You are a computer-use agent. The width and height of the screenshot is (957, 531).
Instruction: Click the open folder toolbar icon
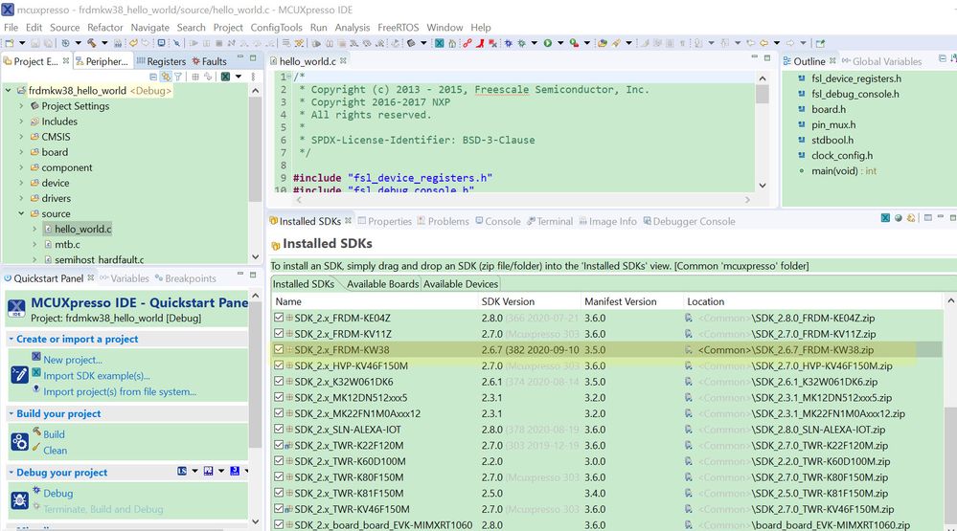603,43
